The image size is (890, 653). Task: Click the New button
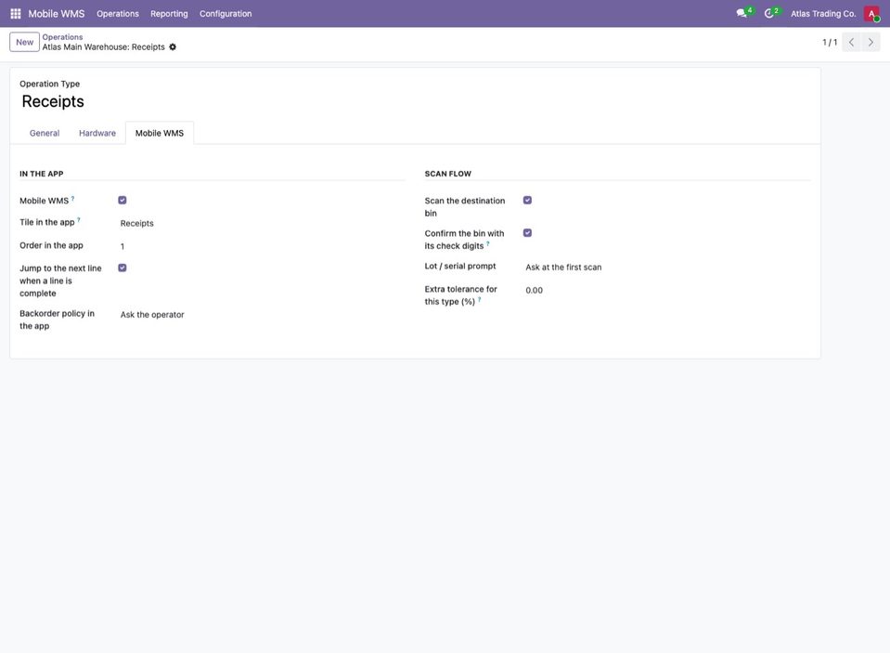pyautogui.click(x=24, y=42)
